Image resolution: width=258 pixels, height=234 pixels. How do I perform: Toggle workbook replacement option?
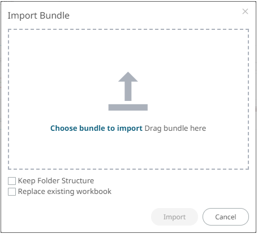[x=12, y=192]
